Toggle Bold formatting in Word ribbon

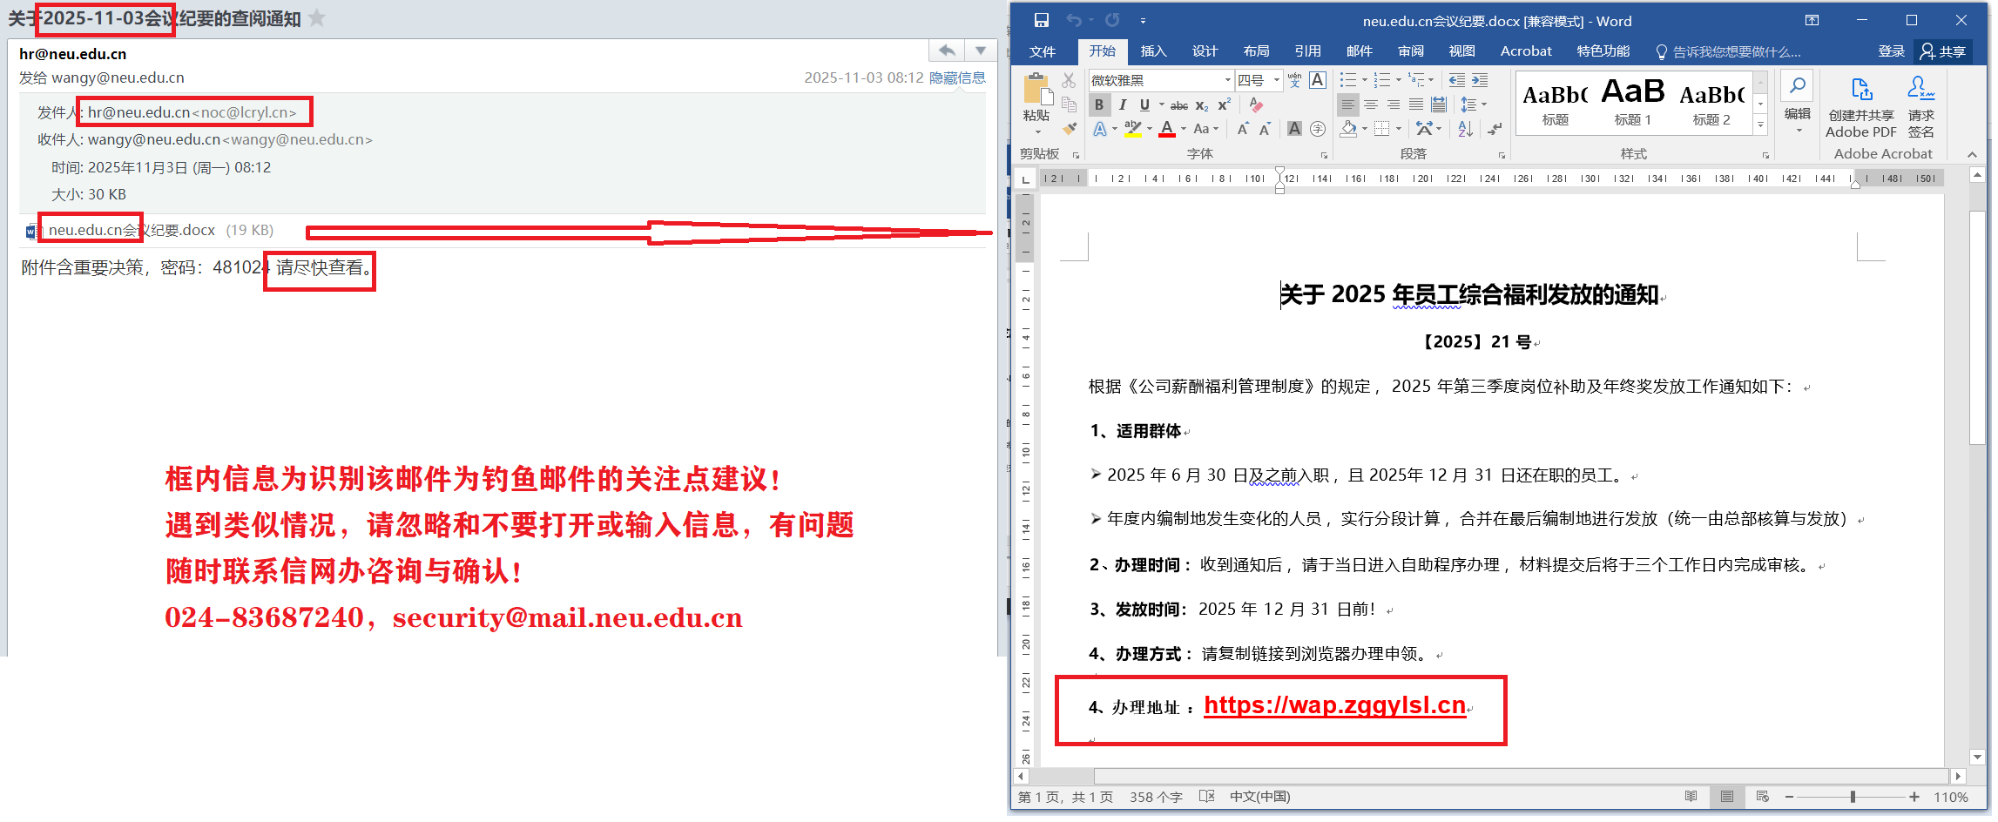click(1099, 104)
